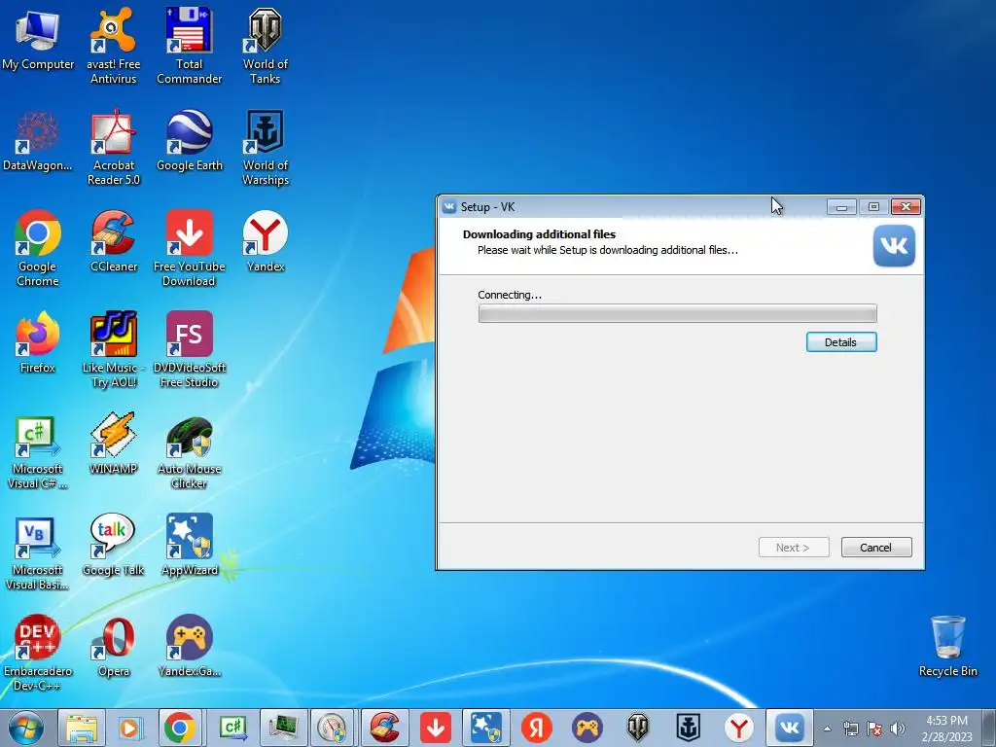Select DVDVideoSoft Free Studio desktop icon
The height and width of the screenshot is (747, 996).
click(190, 349)
